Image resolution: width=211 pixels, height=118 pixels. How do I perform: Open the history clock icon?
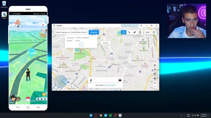154,32
